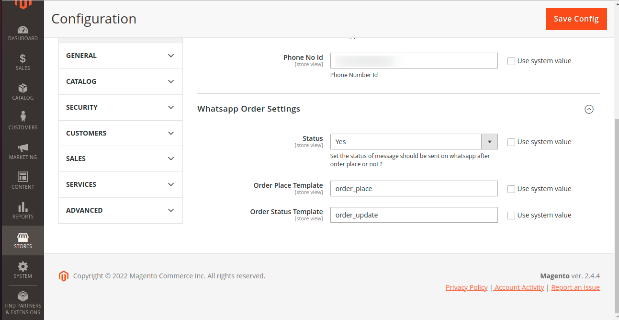Expand the Customers configuration section
Viewport: 619px width, 320px height.
click(121, 133)
